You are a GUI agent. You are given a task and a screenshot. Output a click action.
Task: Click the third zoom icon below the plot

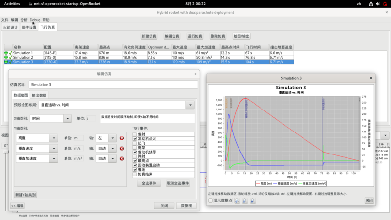(253, 201)
